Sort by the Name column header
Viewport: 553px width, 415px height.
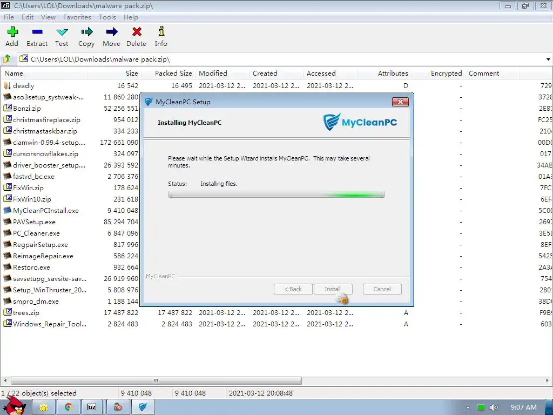(x=44, y=73)
